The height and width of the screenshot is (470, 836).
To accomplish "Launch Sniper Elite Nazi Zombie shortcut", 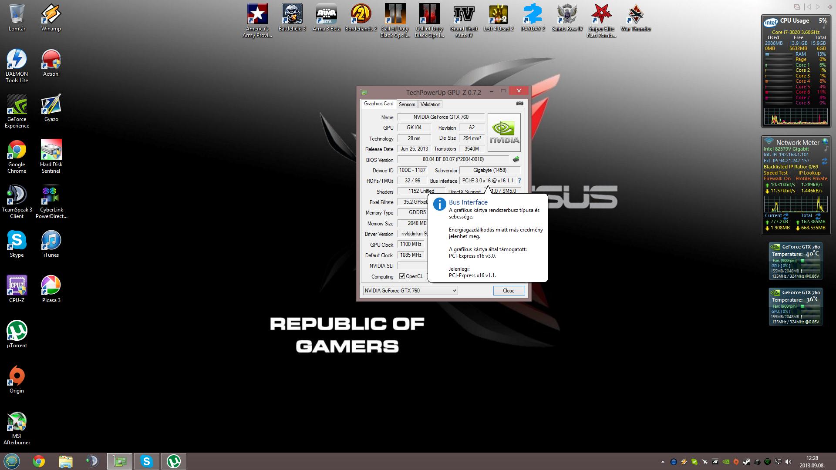I will point(601,21).
